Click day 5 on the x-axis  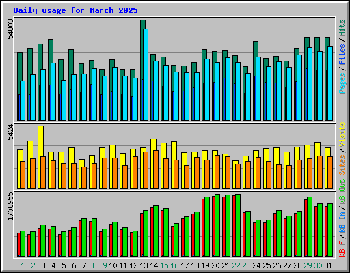pyautogui.click(x=64, y=265)
